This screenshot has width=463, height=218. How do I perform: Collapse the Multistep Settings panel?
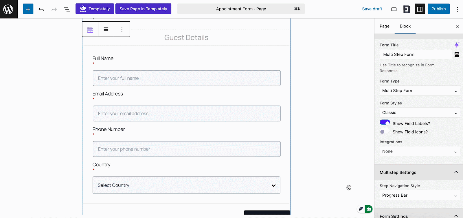419,172
